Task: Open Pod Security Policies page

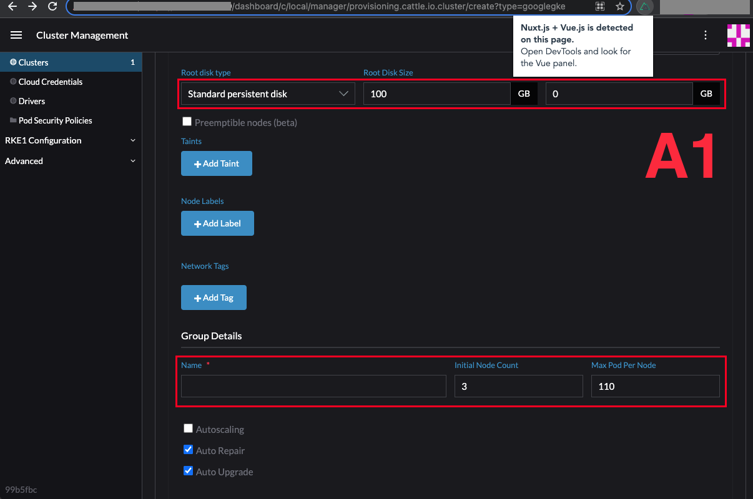Action: point(56,120)
